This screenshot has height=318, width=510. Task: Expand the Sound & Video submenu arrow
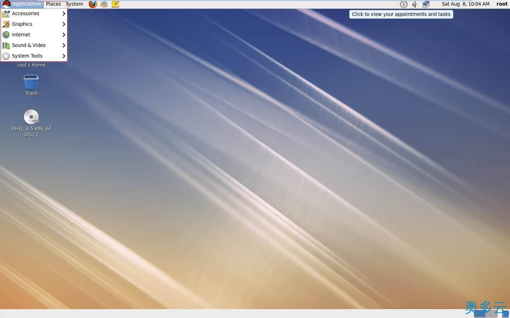click(64, 46)
